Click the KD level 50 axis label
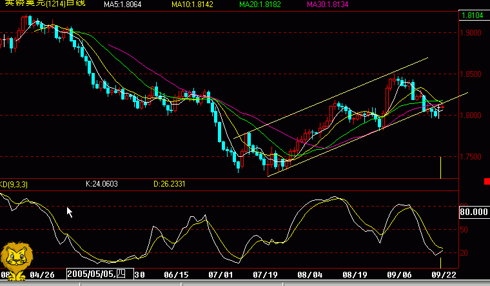 click(464, 230)
